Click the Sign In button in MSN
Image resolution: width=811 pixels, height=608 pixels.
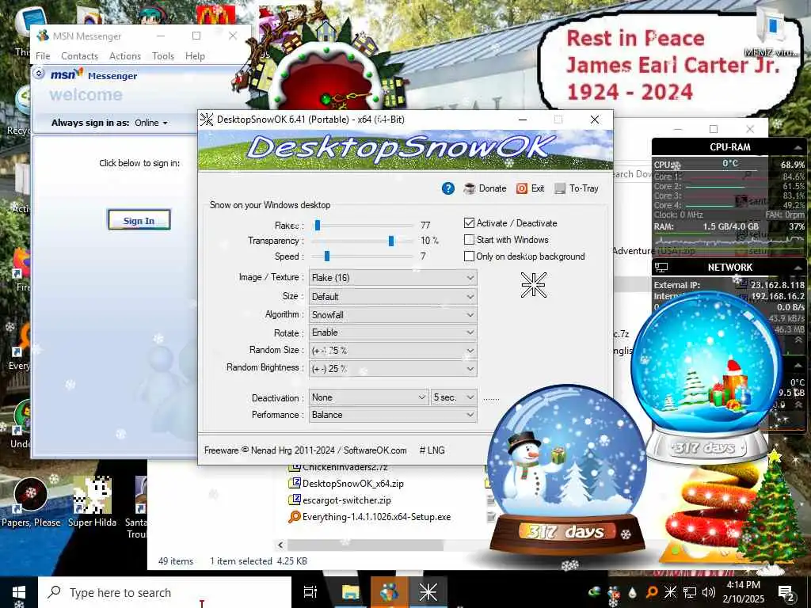click(139, 220)
